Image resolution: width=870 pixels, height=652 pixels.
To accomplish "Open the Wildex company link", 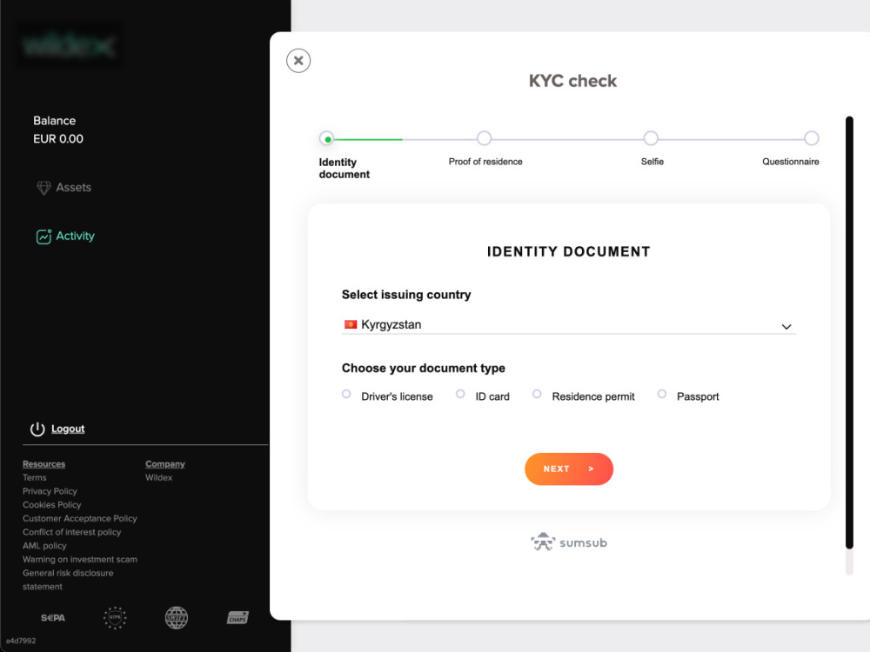I will (158, 477).
